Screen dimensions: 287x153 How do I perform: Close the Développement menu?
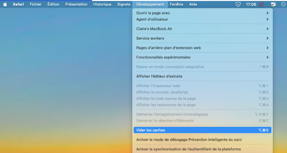(150, 4)
